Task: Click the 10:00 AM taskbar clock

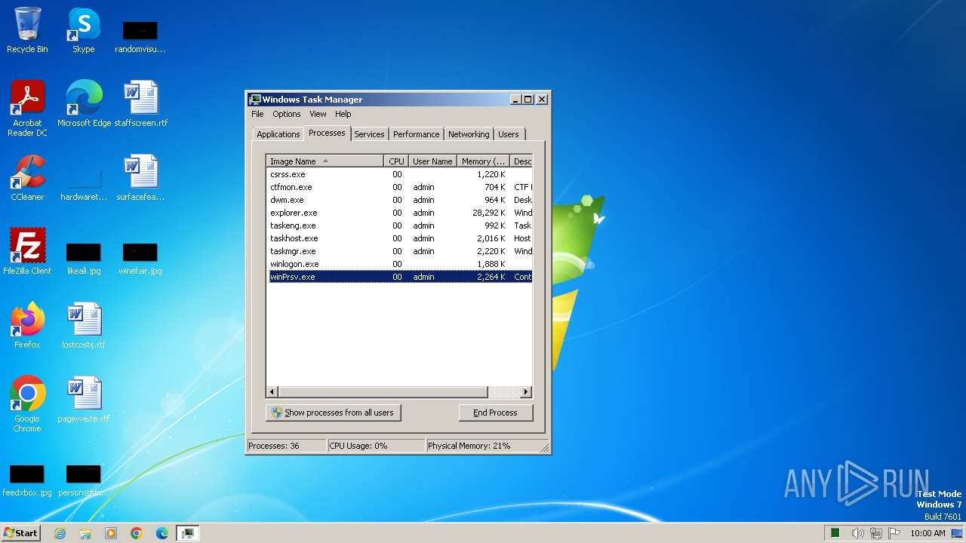Action: coord(928,533)
